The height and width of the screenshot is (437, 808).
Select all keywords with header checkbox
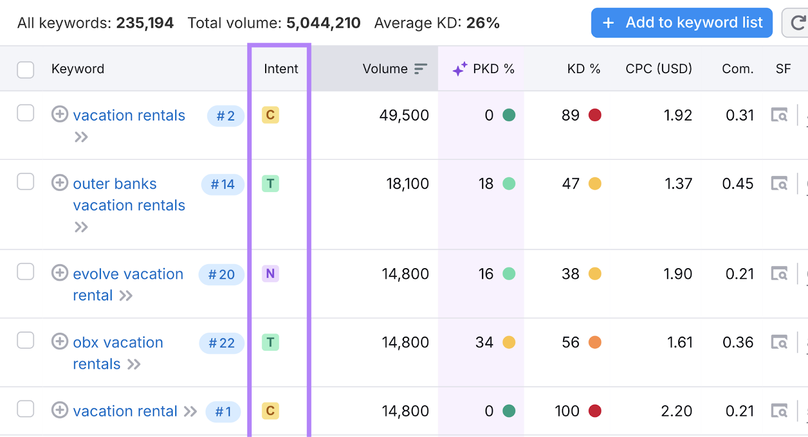(x=26, y=70)
